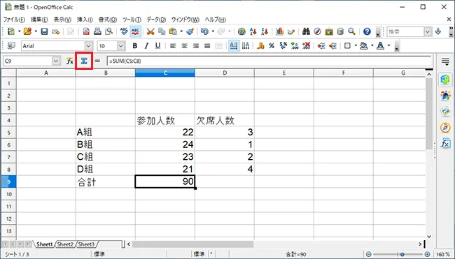This screenshot has width=455, height=259.
Task: Open the font size dropdown
Action: pos(121,45)
